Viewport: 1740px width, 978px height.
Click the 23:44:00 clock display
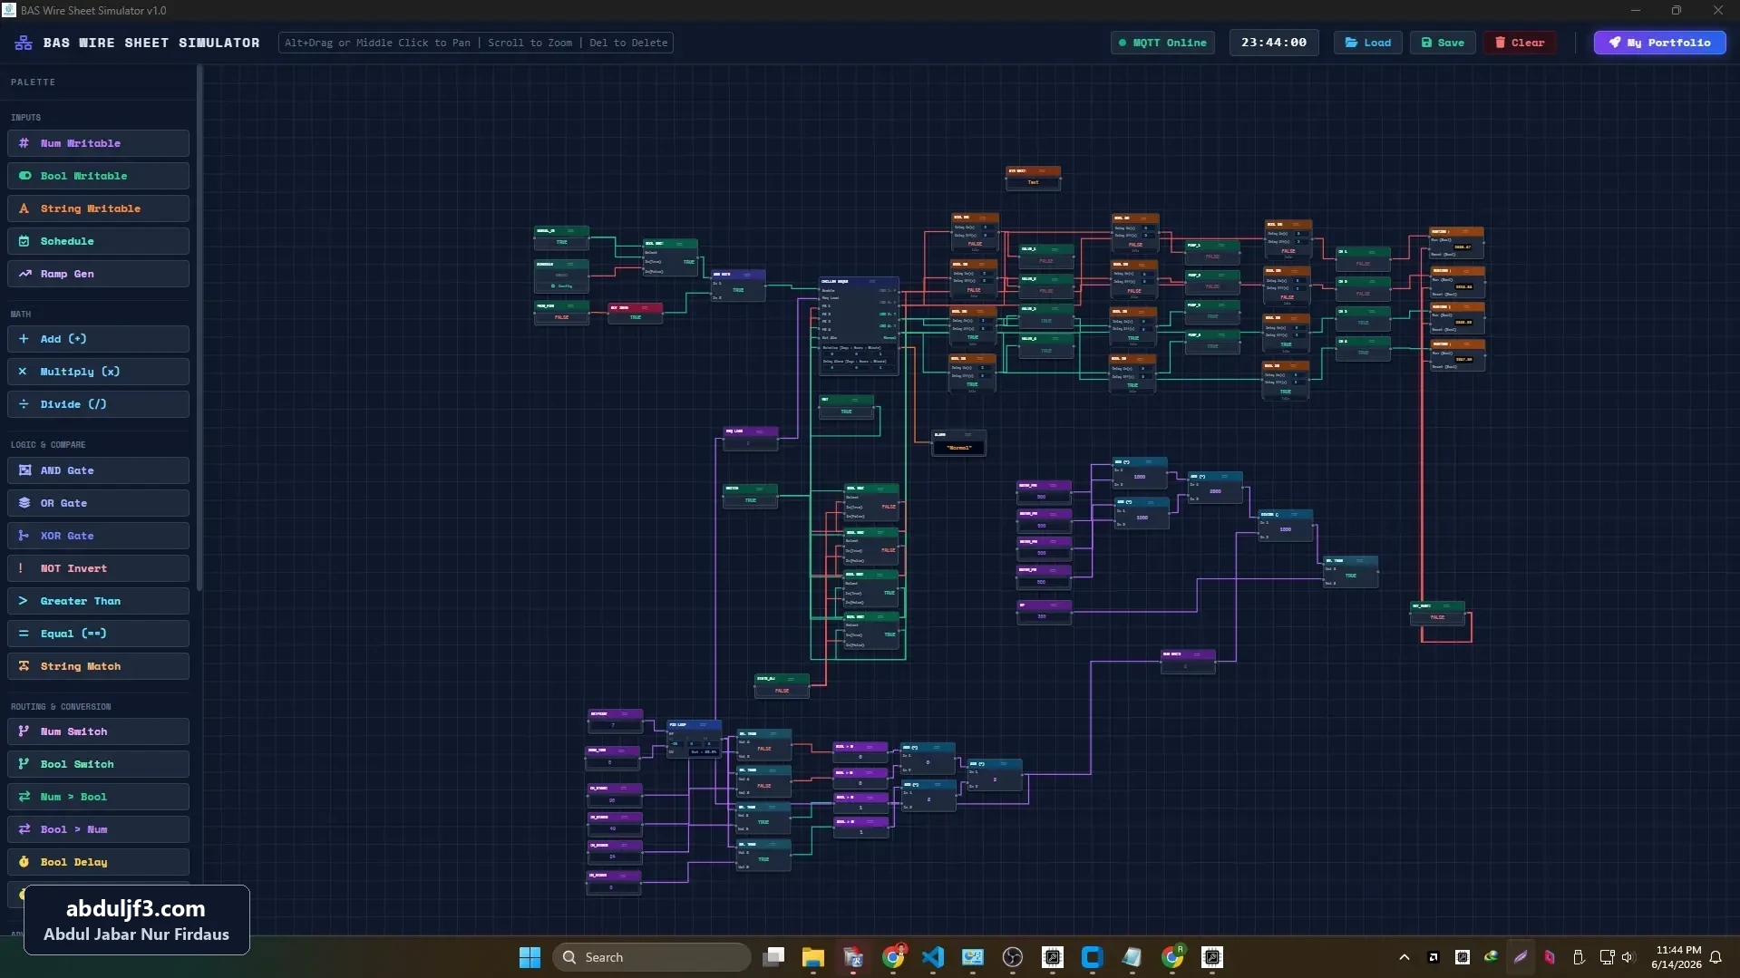click(1274, 43)
